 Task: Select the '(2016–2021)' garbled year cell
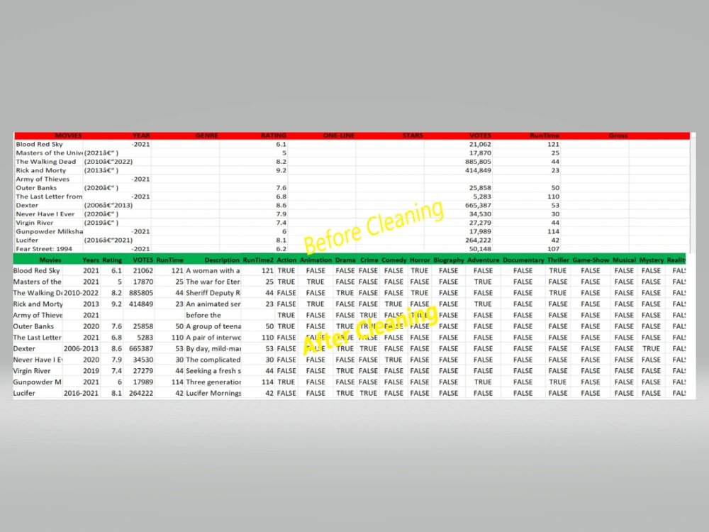click(x=108, y=240)
